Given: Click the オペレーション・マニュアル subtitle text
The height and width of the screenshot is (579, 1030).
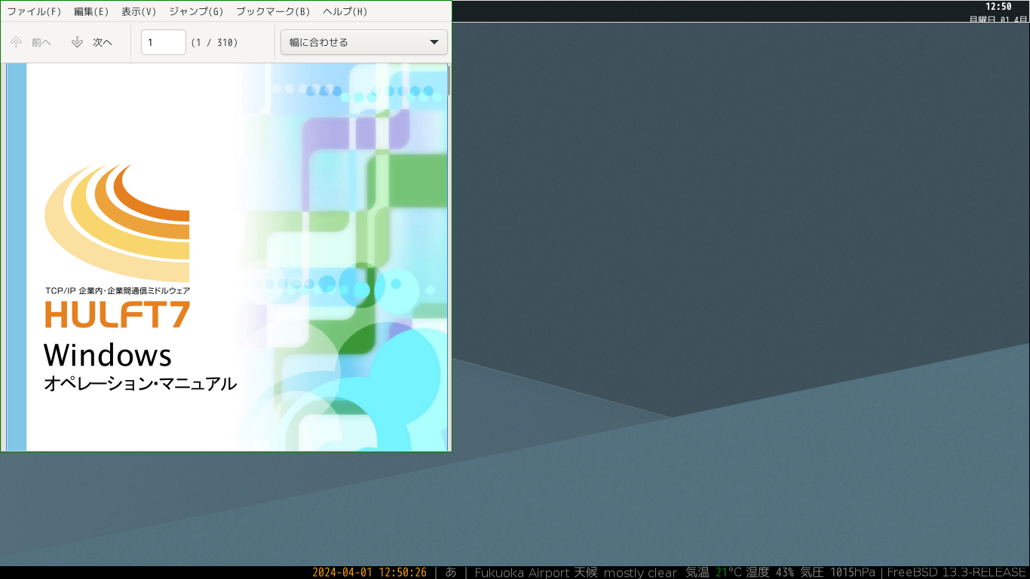Looking at the screenshot, I should [140, 384].
